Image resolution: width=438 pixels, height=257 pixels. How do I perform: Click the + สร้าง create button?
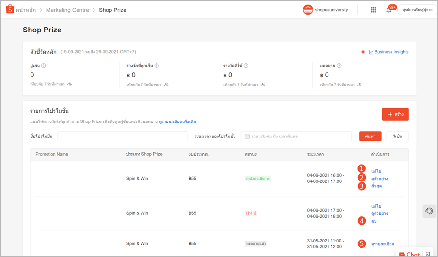pos(395,114)
